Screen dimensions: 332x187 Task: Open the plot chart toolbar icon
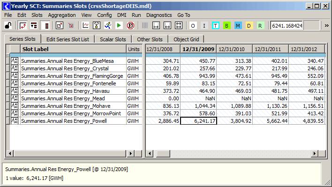click(x=85, y=26)
